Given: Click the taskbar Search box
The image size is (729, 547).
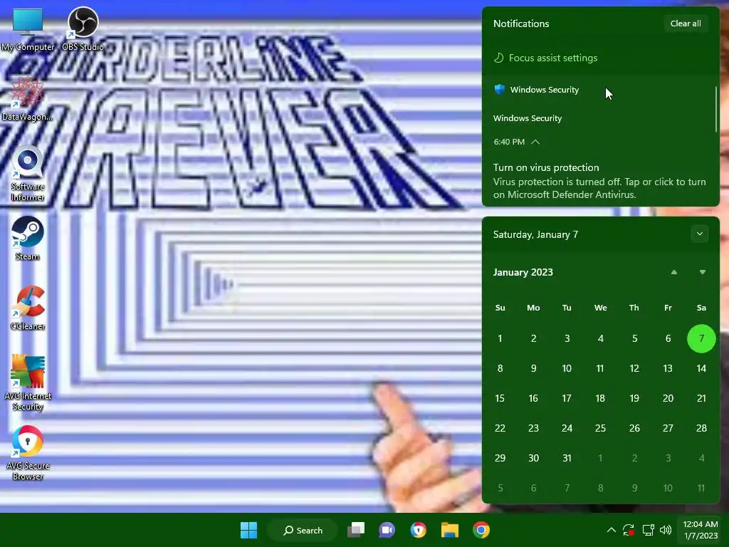Looking at the screenshot, I should coord(302,530).
